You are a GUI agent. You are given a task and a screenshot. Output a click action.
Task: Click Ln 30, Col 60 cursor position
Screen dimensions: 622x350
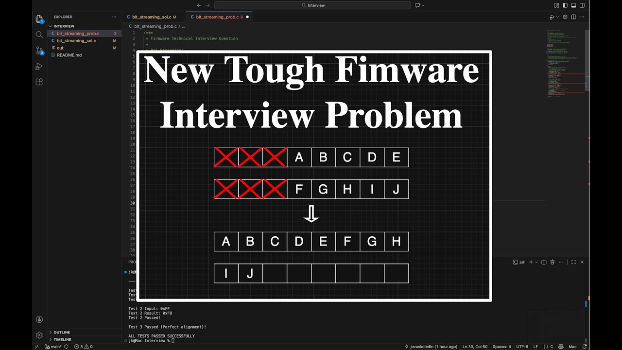pyautogui.click(x=475, y=347)
